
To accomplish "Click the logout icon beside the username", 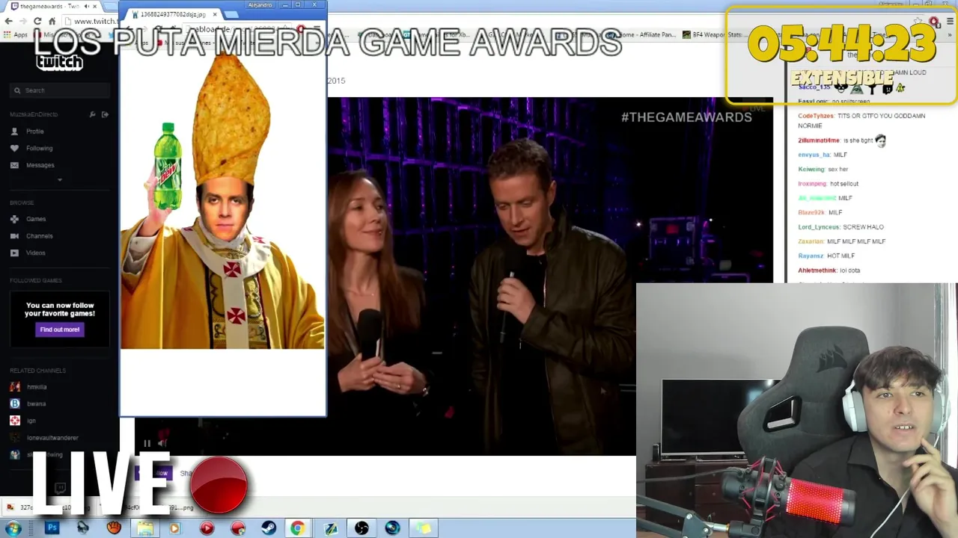I will (105, 114).
